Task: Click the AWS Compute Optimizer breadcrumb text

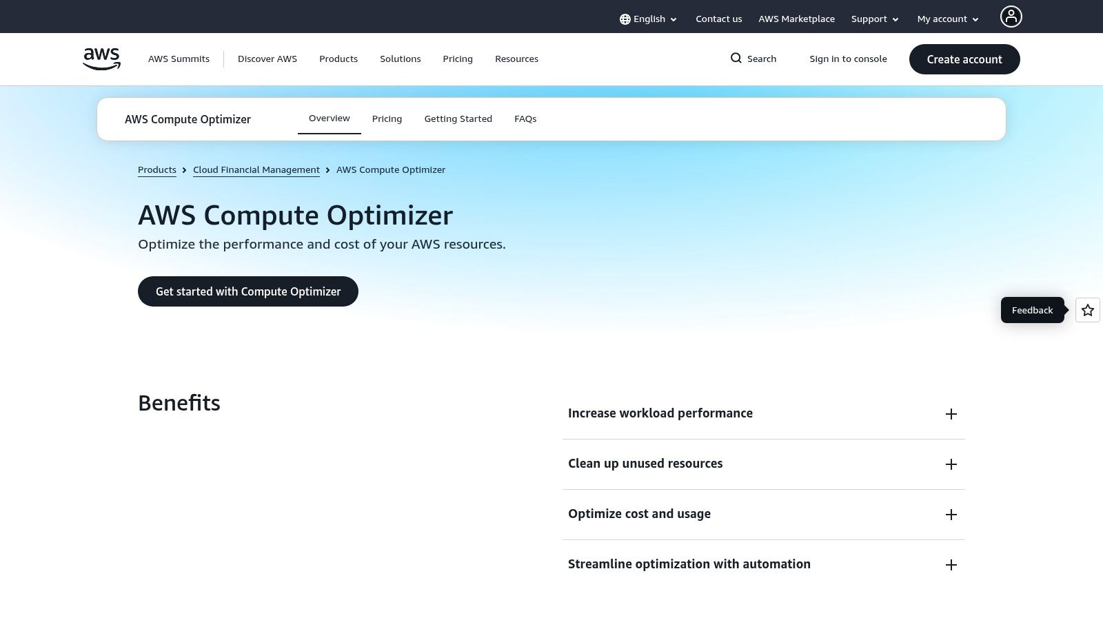Action: pos(391,170)
